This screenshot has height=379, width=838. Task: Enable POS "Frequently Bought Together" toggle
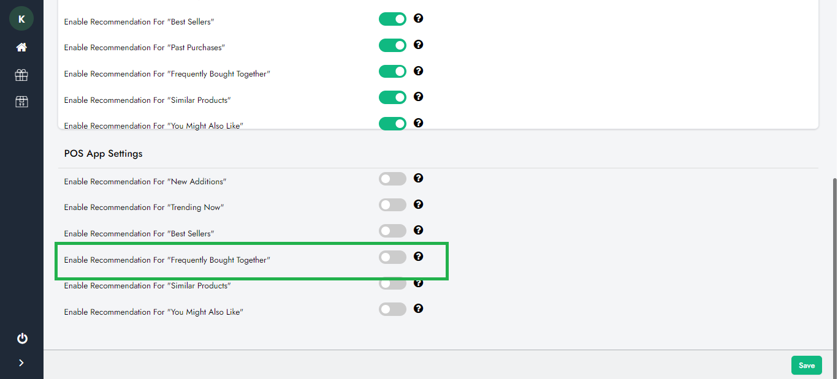[x=392, y=257]
